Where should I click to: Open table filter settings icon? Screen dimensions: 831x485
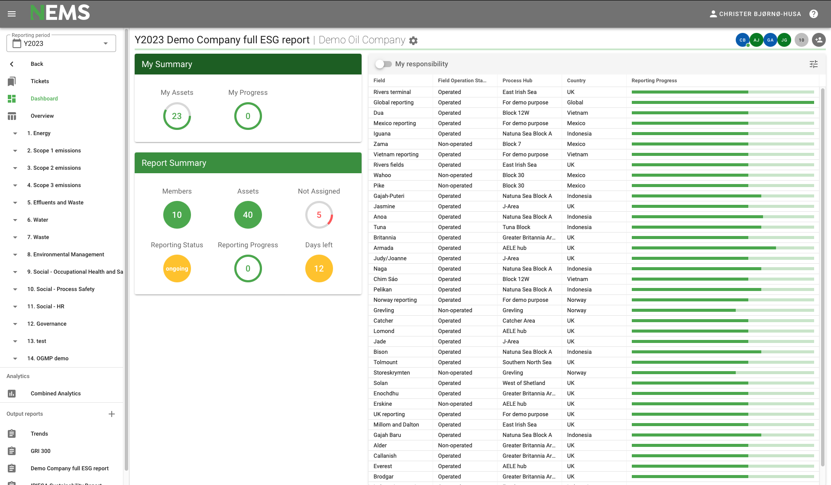coord(814,64)
